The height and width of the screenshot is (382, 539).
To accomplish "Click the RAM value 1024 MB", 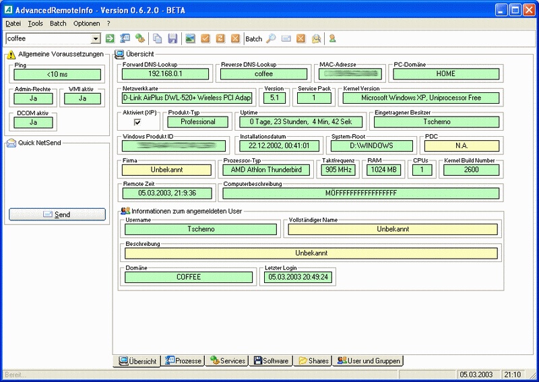I will pyautogui.click(x=383, y=170).
